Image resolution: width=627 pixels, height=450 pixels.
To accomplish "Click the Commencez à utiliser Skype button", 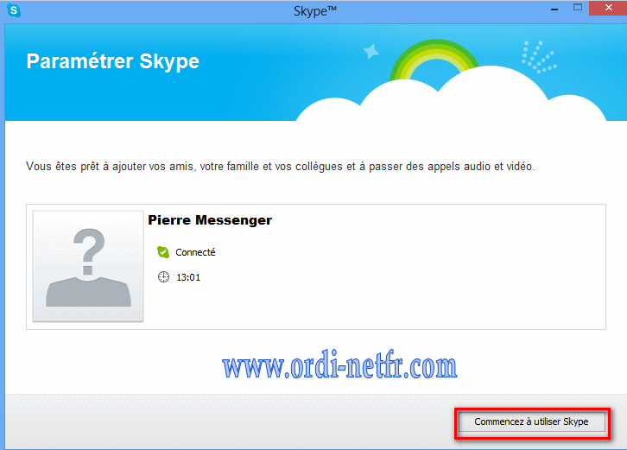I will point(531,422).
